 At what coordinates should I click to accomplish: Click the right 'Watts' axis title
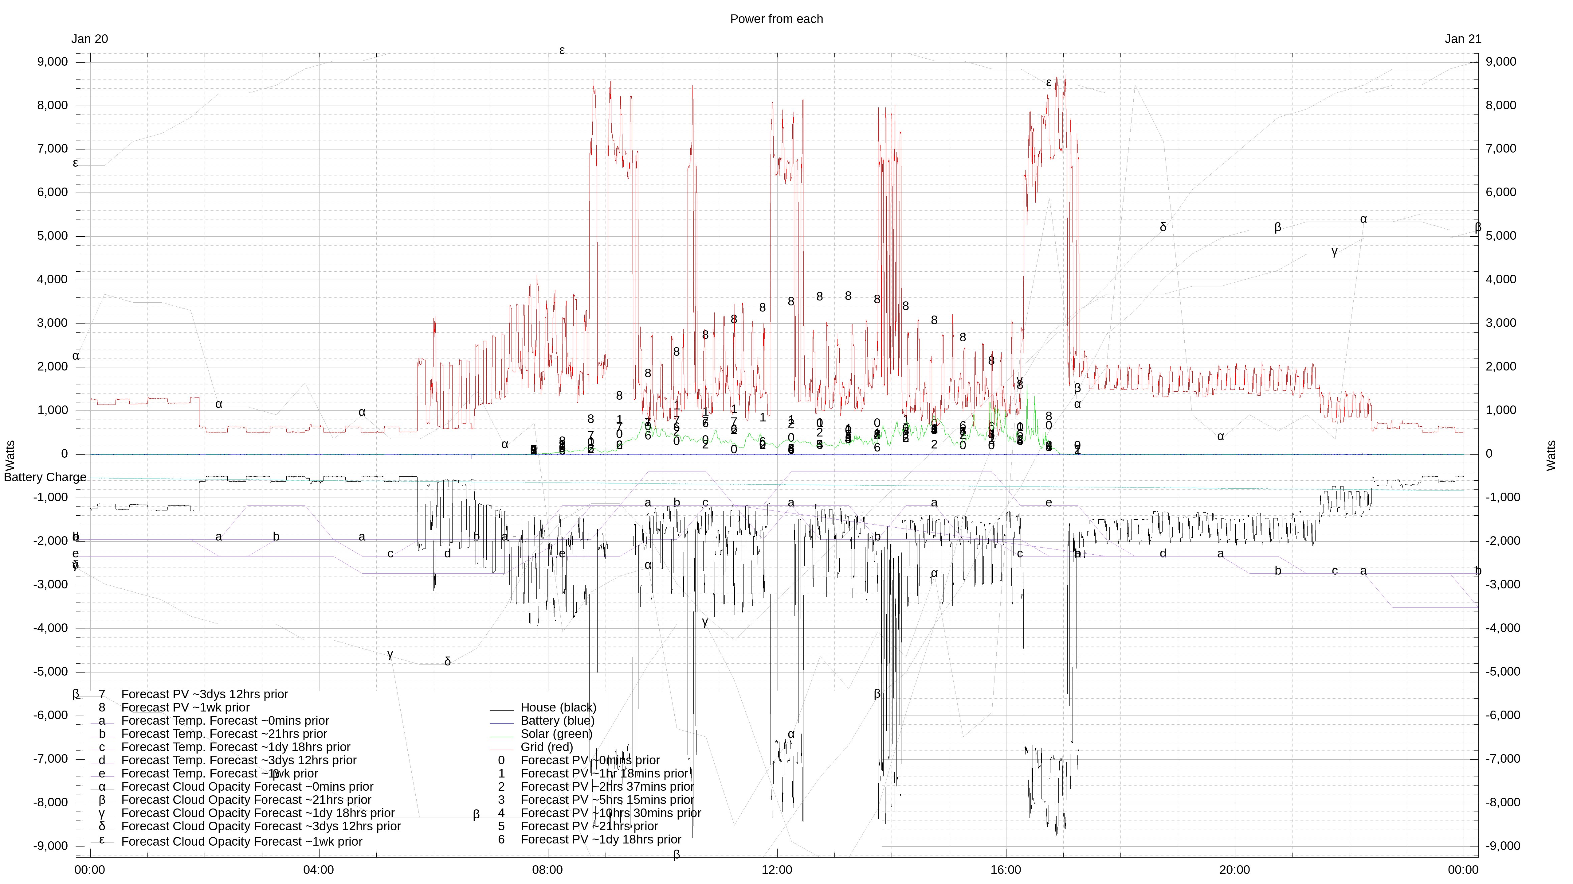pos(1551,455)
